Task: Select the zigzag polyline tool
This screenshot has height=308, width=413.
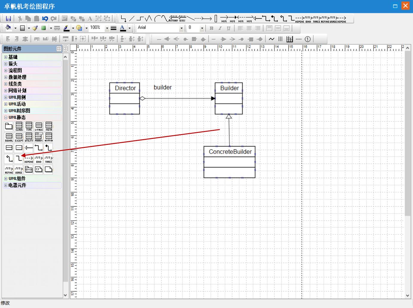Action: click(149, 19)
